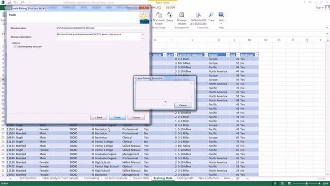The width and height of the screenshot is (330, 186).
Task: Select row header 25
Action: pyautogui.click(x=3, y=146)
